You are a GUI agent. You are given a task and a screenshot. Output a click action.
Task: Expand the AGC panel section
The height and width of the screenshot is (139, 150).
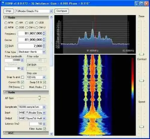pos(4,133)
